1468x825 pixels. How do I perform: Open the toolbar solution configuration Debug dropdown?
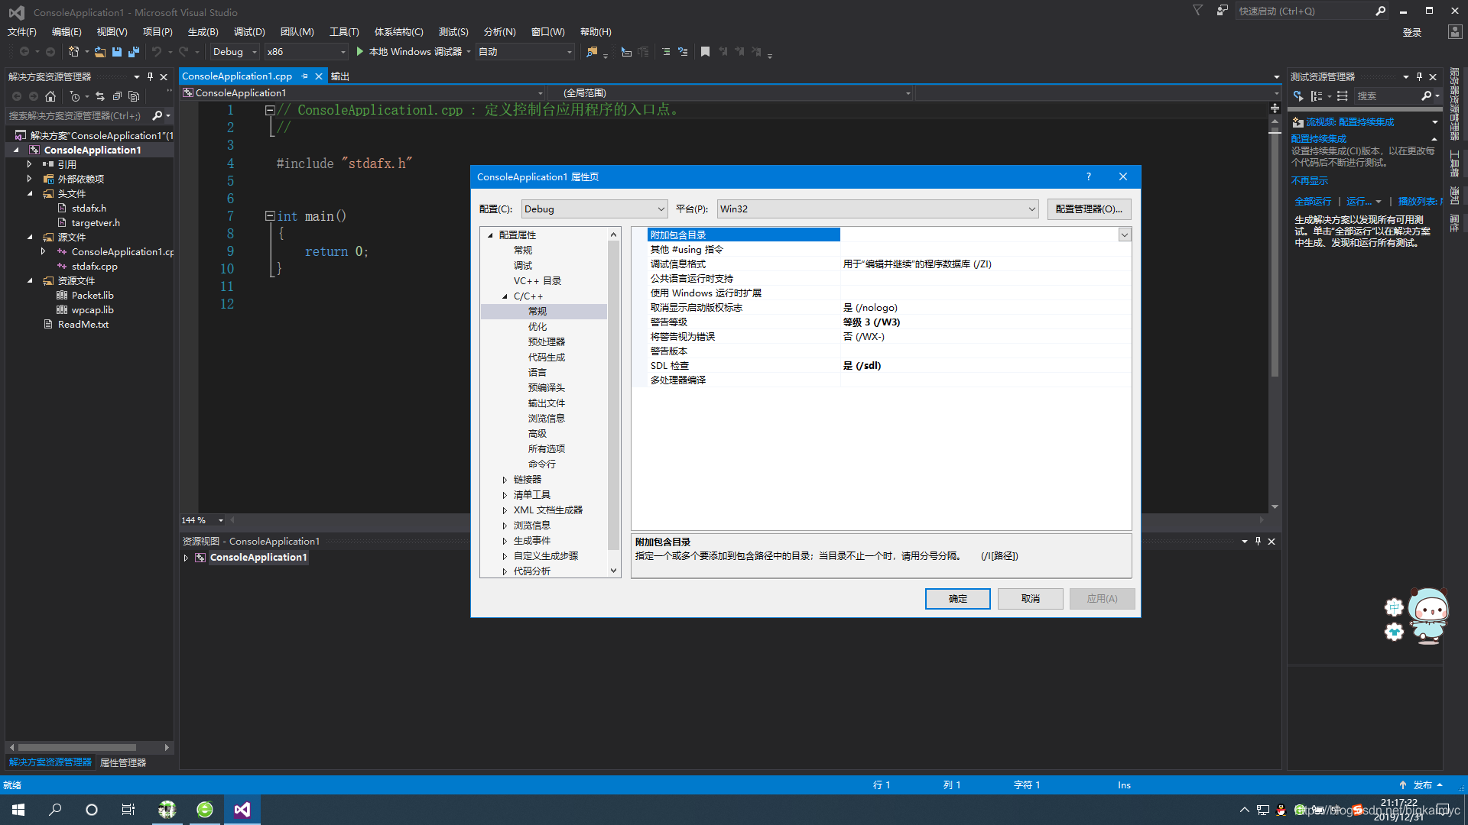tap(235, 52)
